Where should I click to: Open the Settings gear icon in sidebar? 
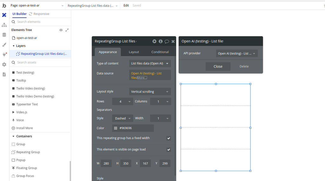tap(4, 64)
